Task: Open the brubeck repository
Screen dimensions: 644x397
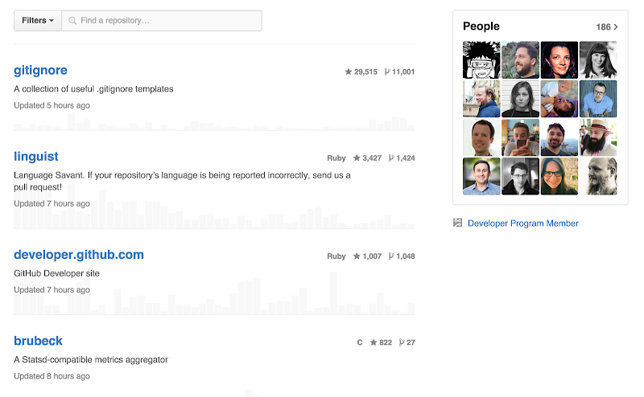Action: [x=38, y=341]
